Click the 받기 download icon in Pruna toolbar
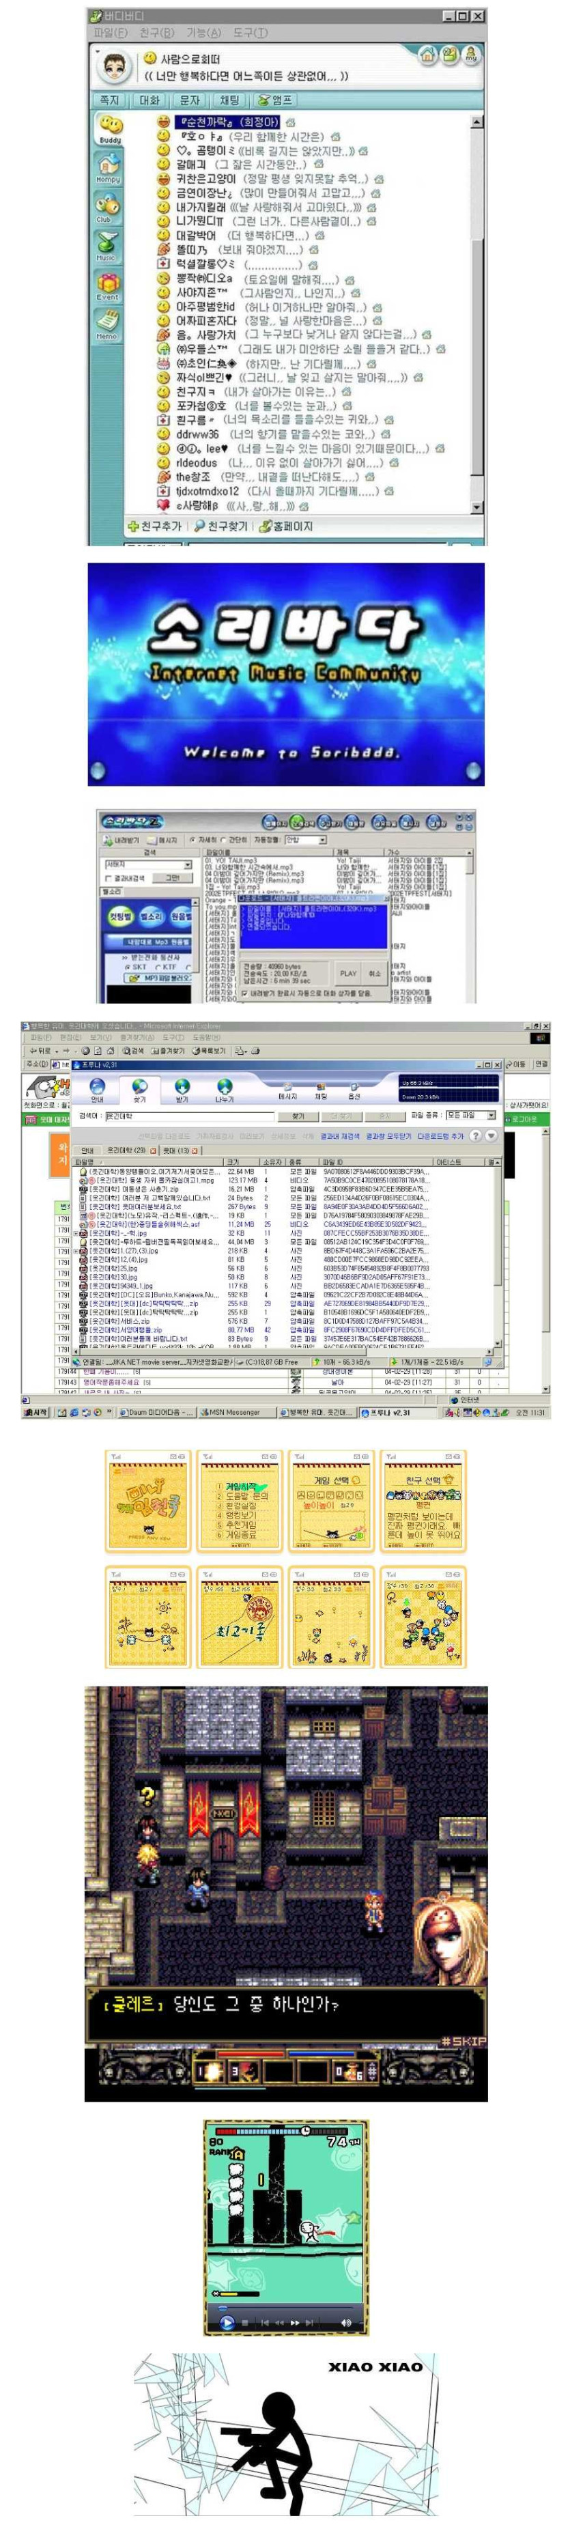 coord(182,1090)
